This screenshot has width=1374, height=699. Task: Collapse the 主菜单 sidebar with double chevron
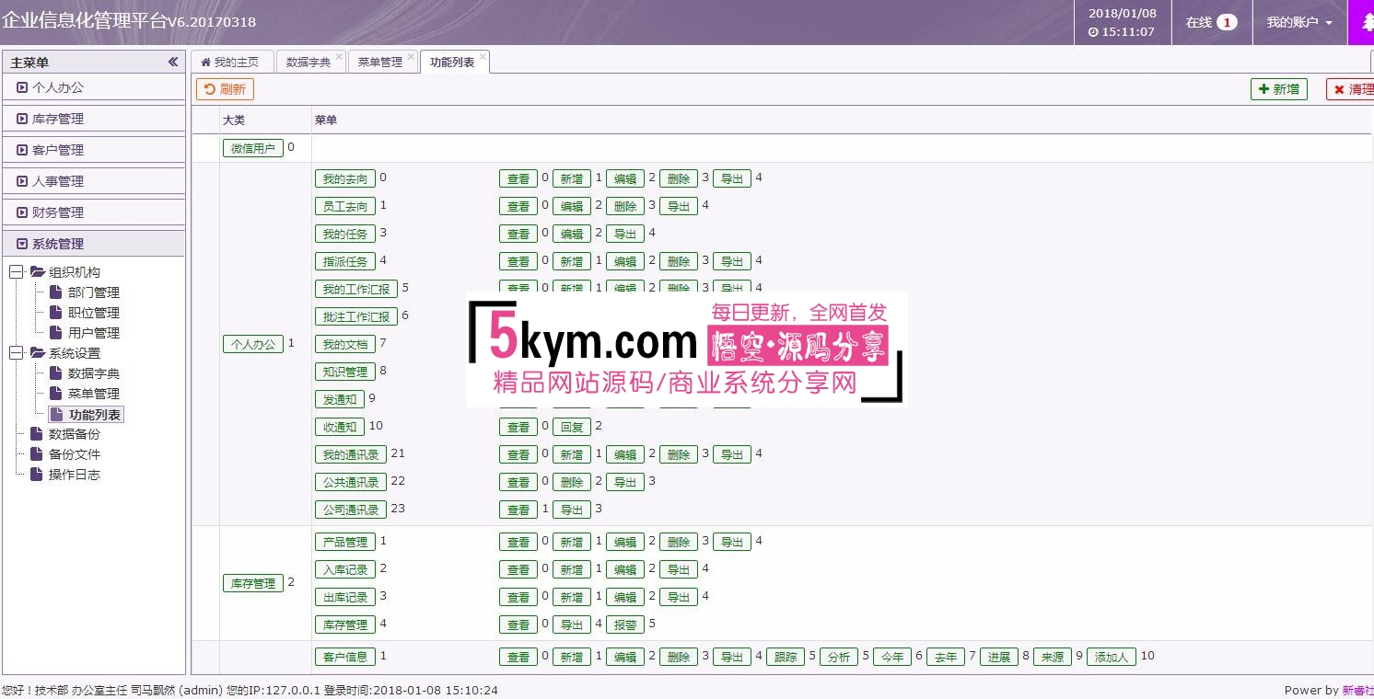172,62
